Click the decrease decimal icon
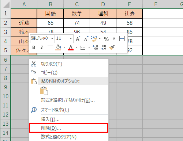The image size is (183, 141). pyautogui.click(x=103, y=47)
